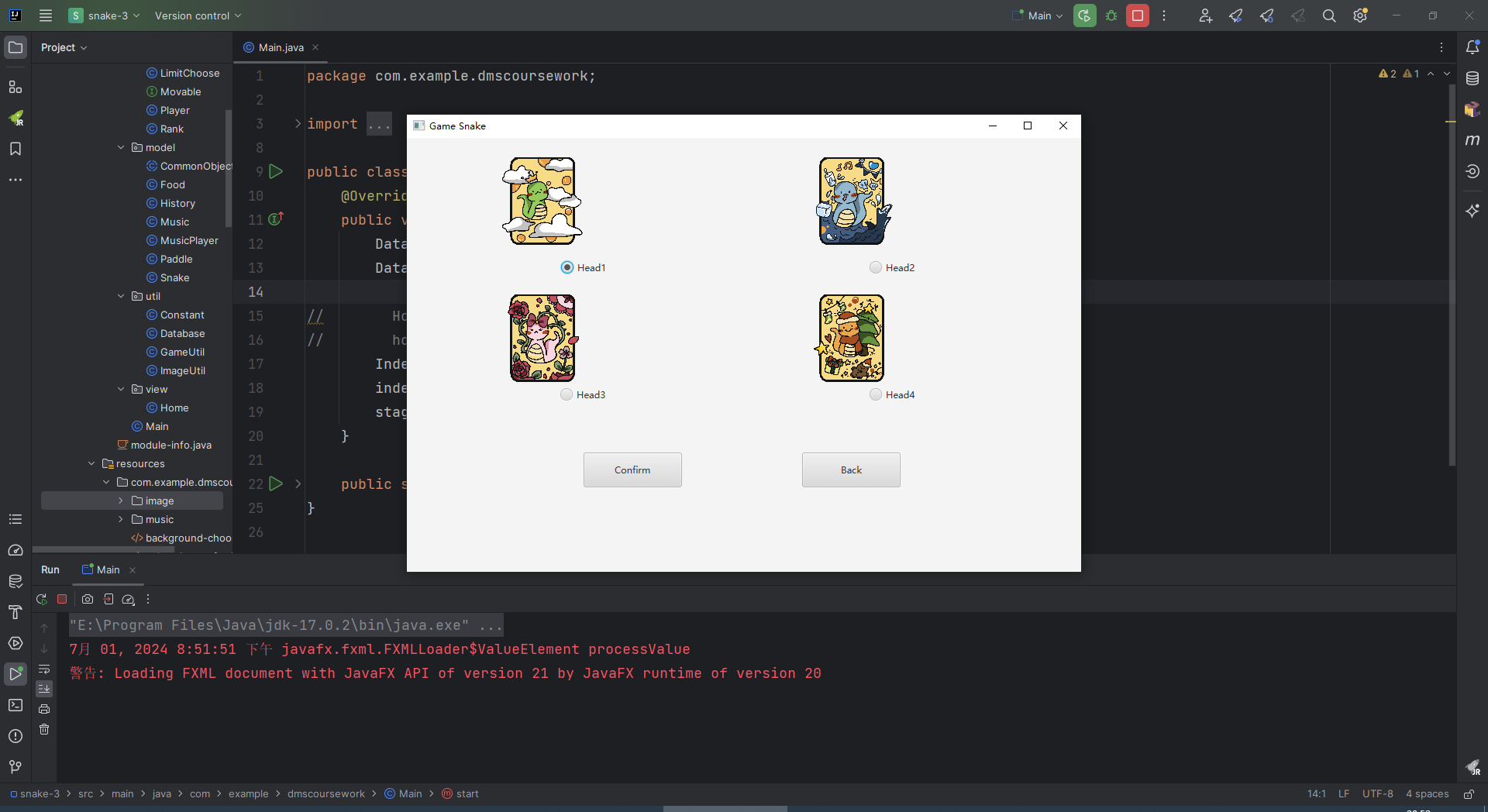
Task: Stop the running Main process in toolbar
Action: [x=1138, y=15]
